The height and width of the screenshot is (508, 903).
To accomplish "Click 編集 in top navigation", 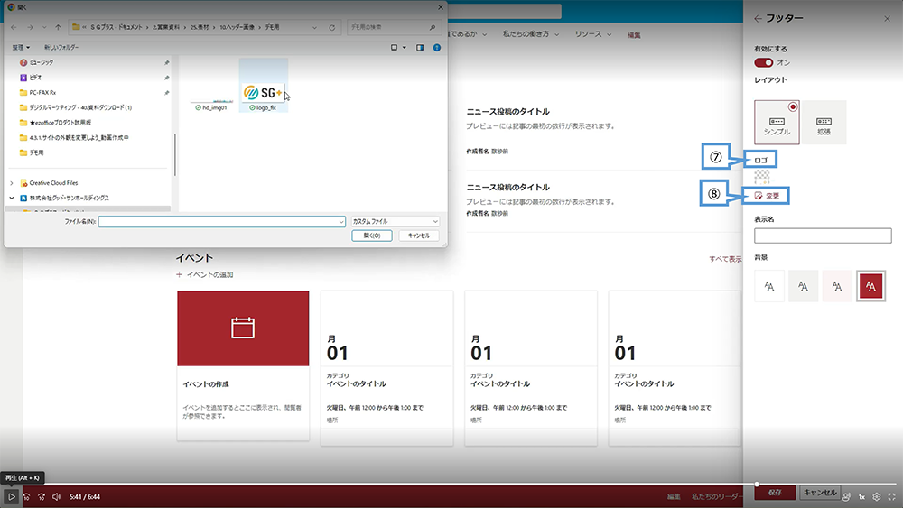I will [634, 35].
